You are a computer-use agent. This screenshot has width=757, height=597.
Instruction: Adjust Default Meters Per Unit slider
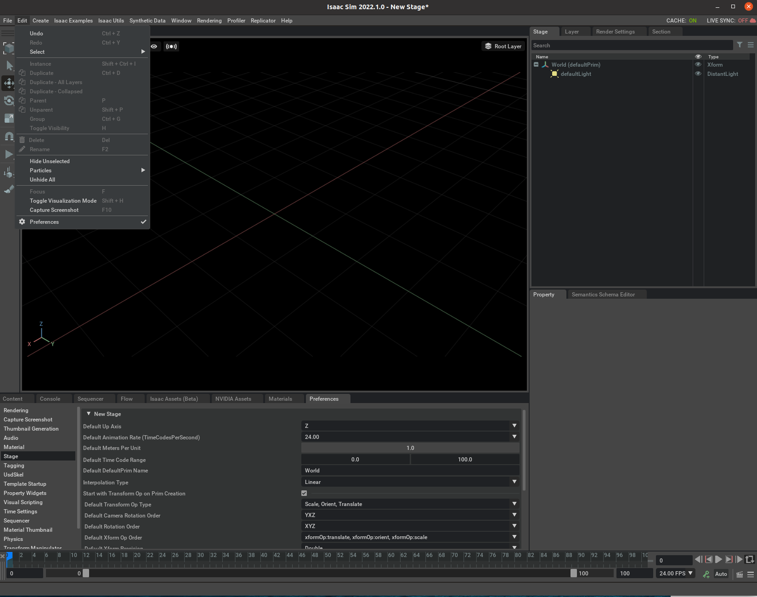point(410,448)
